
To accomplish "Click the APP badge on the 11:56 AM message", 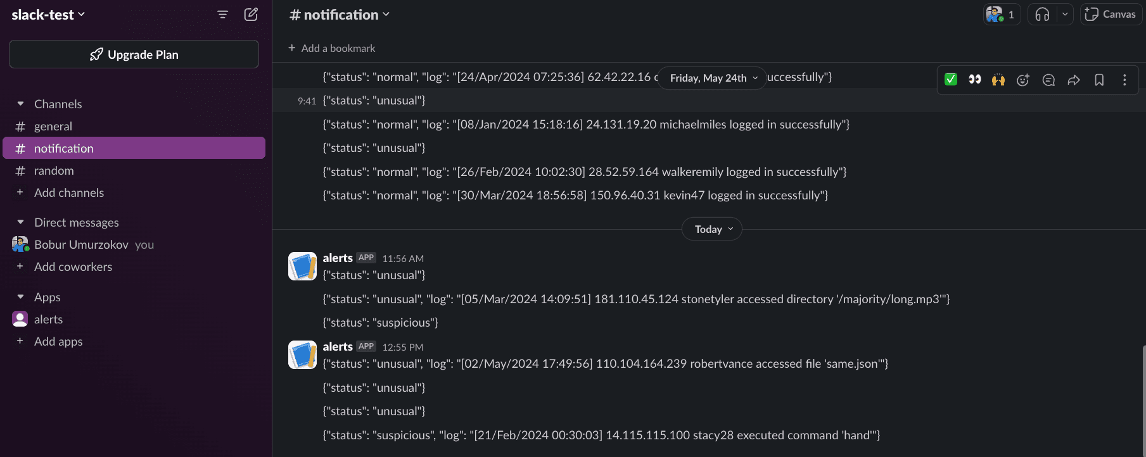I will click(x=366, y=258).
